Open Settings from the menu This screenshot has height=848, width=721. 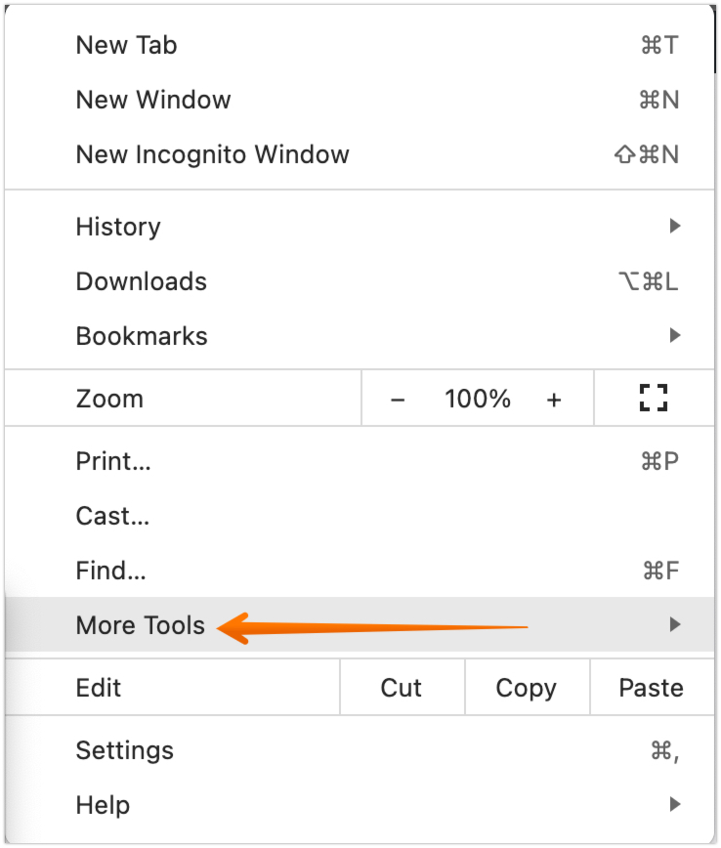125,750
